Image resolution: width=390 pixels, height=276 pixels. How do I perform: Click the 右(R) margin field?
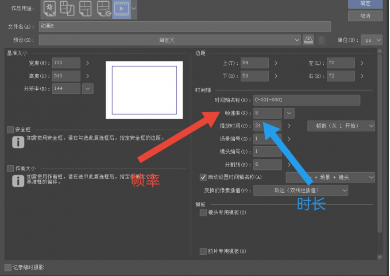341,76
